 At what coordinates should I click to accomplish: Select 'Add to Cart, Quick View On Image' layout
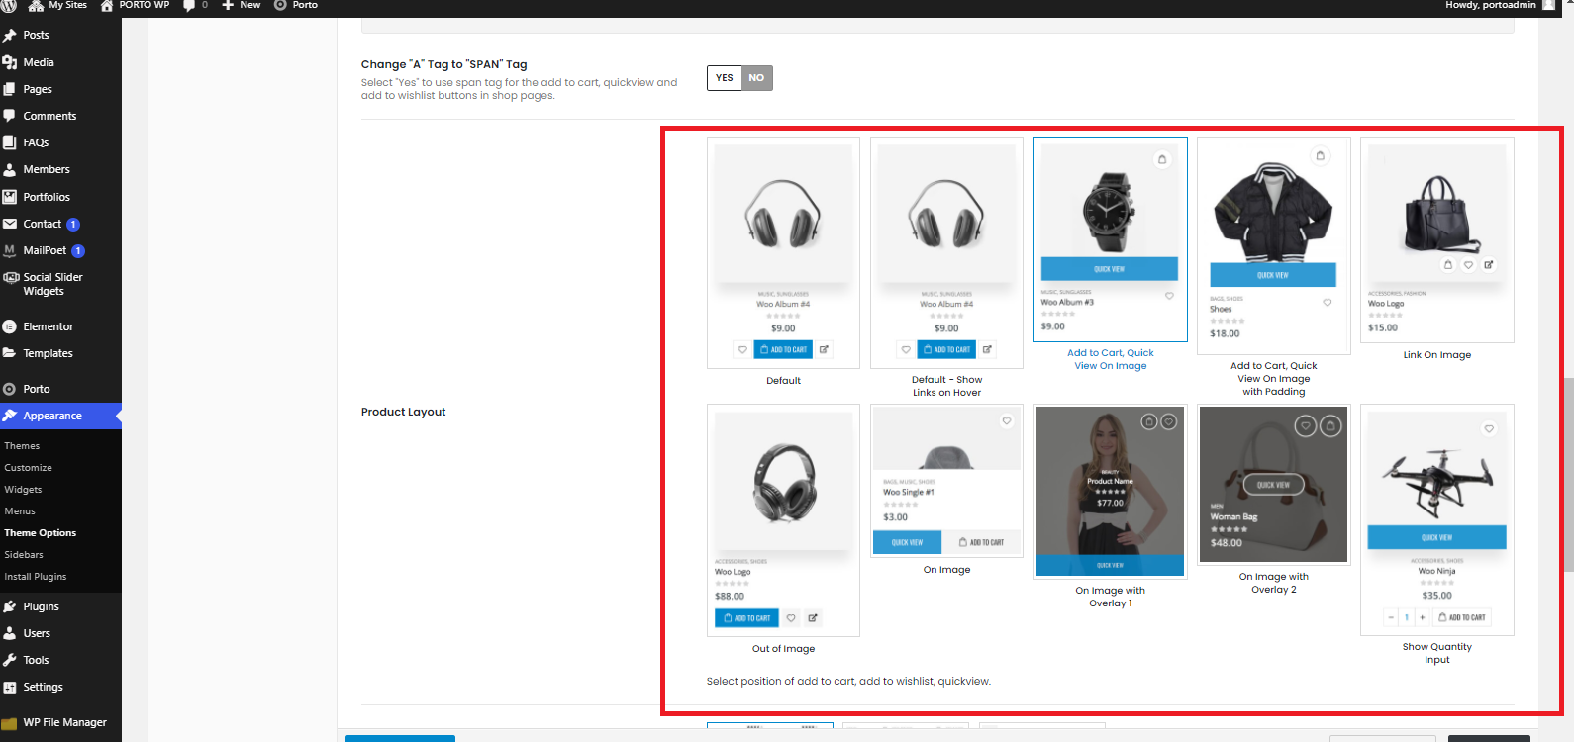pyautogui.click(x=1111, y=239)
